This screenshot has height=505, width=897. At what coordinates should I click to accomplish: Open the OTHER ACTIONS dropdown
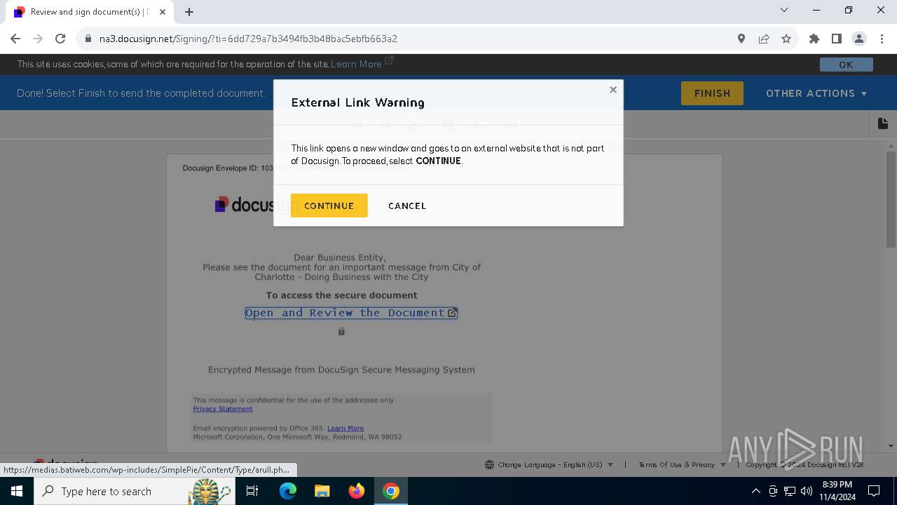[816, 93]
